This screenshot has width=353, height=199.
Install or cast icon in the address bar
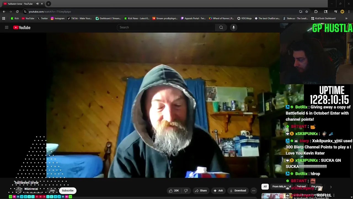pos(301,12)
